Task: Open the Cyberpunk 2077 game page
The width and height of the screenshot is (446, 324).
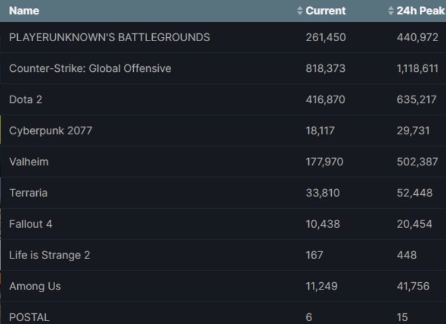Action: [x=51, y=131]
